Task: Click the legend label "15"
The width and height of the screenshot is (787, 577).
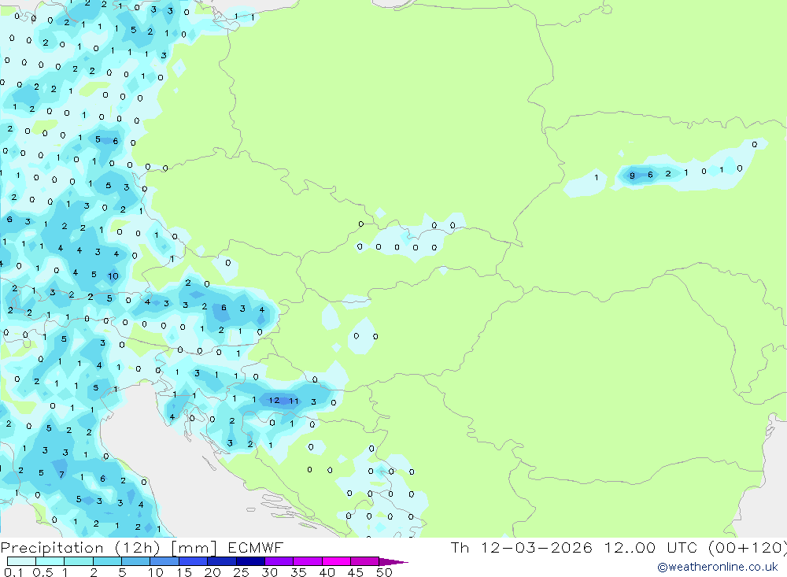Action: [x=184, y=572]
